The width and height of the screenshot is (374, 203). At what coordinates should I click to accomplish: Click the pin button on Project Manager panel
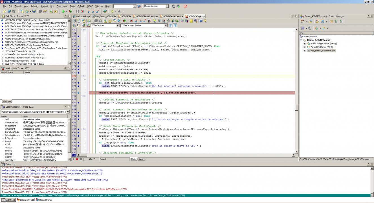tap(368, 16)
